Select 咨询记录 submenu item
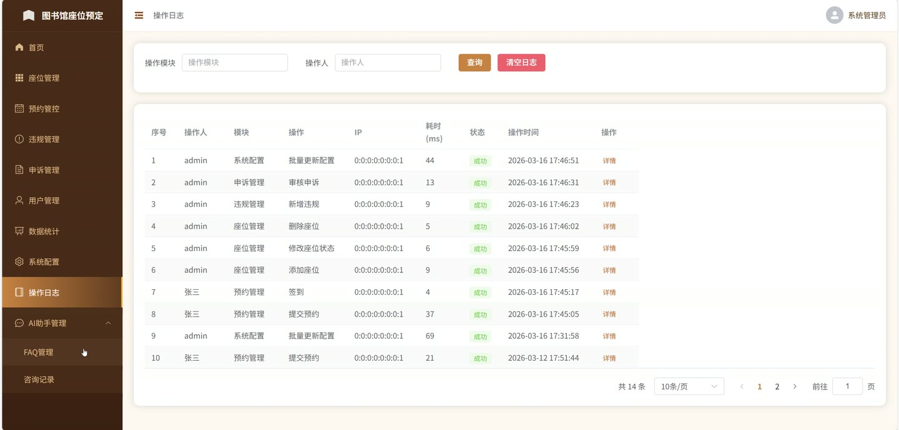Image resolution: width=899 pixels, height=430 pixels. (62, 380)
